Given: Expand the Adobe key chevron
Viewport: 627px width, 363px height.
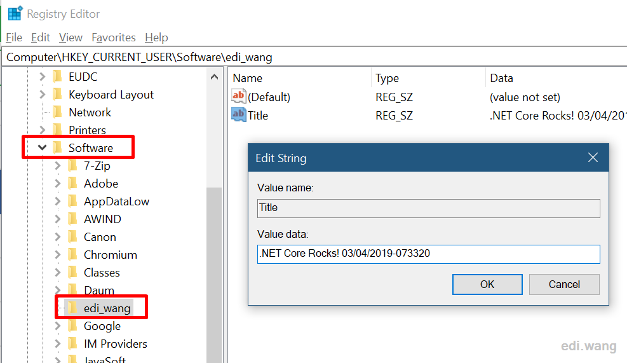Looking at the screenshot, I should point(58,183).
